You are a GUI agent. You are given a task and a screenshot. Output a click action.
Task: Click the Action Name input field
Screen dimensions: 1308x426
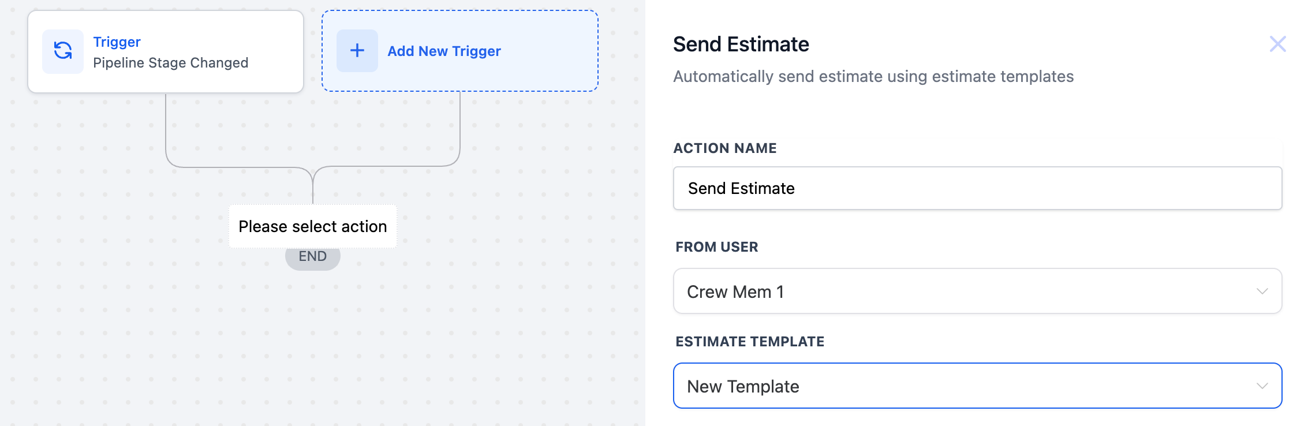977,189
